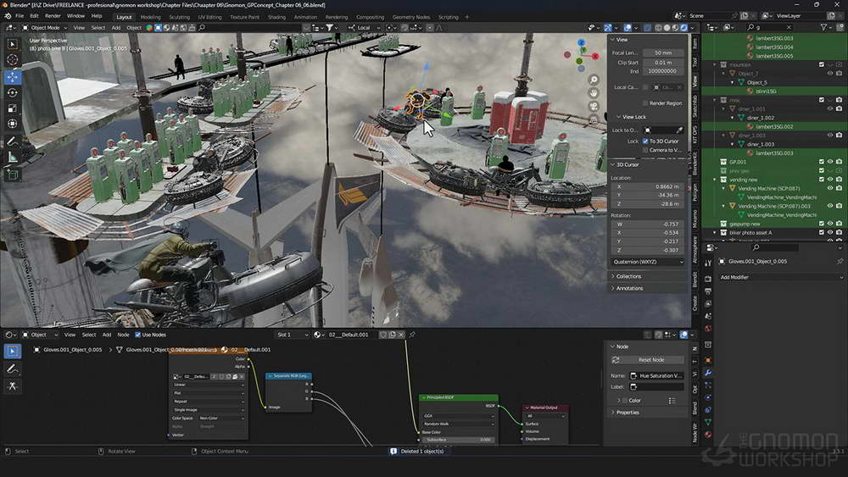Activate the Transform tool
This screenshot has width=848, height=477.
click(x=13, y=124)
